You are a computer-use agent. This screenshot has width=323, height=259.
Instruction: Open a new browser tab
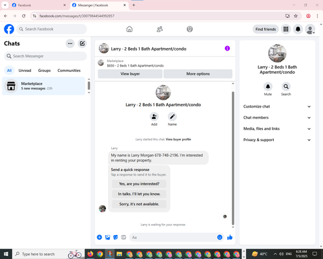tap(134, 5)
